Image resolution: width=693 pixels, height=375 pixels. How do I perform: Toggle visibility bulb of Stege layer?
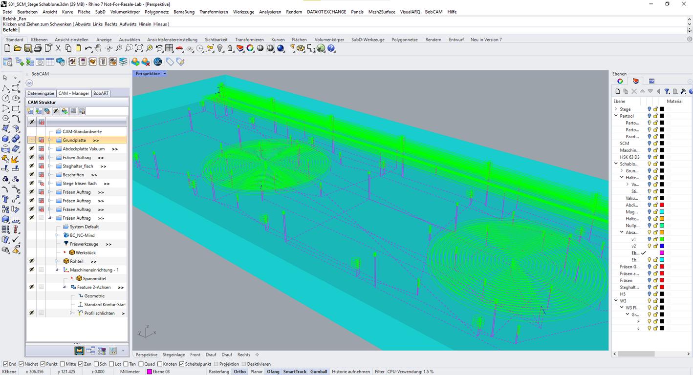pos(650,109)
